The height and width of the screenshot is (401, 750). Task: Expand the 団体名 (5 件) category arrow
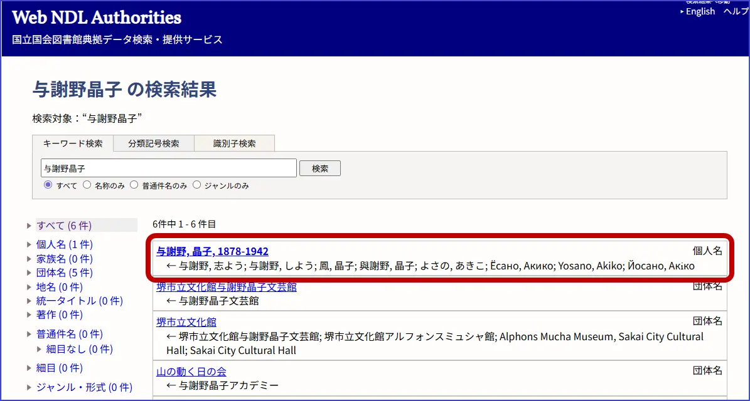[29, 273]
